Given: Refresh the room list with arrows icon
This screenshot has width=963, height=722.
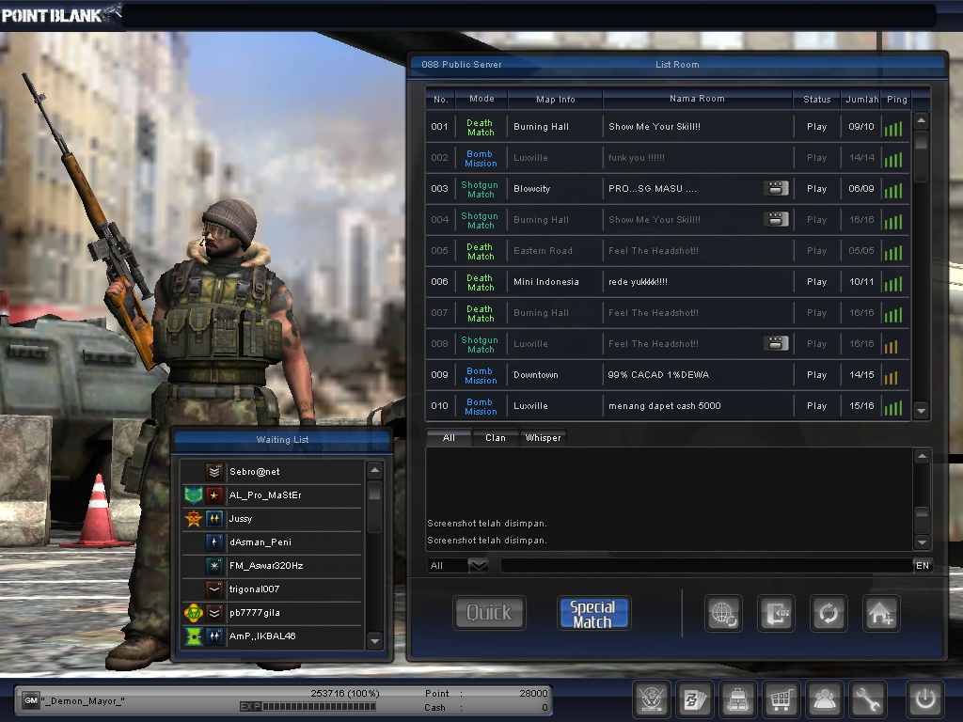Looking at the screenshot, I should pos(829,613).
